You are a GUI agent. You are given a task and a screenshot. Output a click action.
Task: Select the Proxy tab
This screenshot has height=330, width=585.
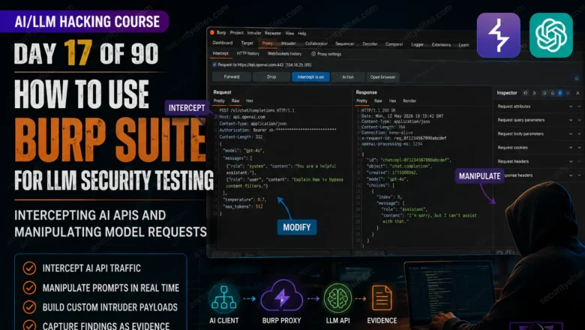click(267, 43)
